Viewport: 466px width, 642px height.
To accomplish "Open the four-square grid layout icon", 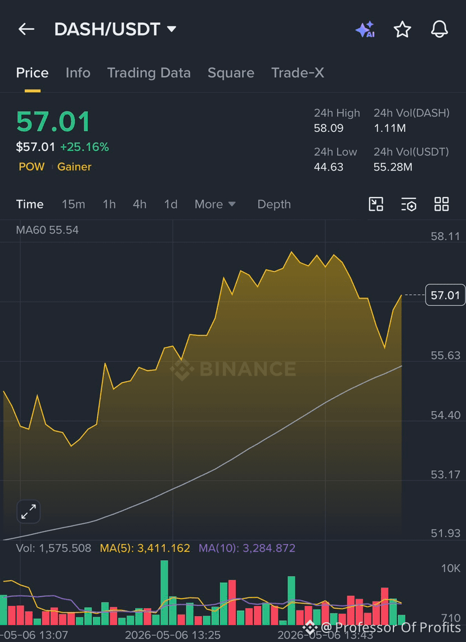I will tap(442, 204).
